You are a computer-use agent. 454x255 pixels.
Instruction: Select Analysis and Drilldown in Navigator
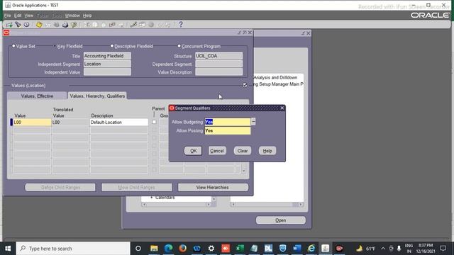tap(275, 77)
